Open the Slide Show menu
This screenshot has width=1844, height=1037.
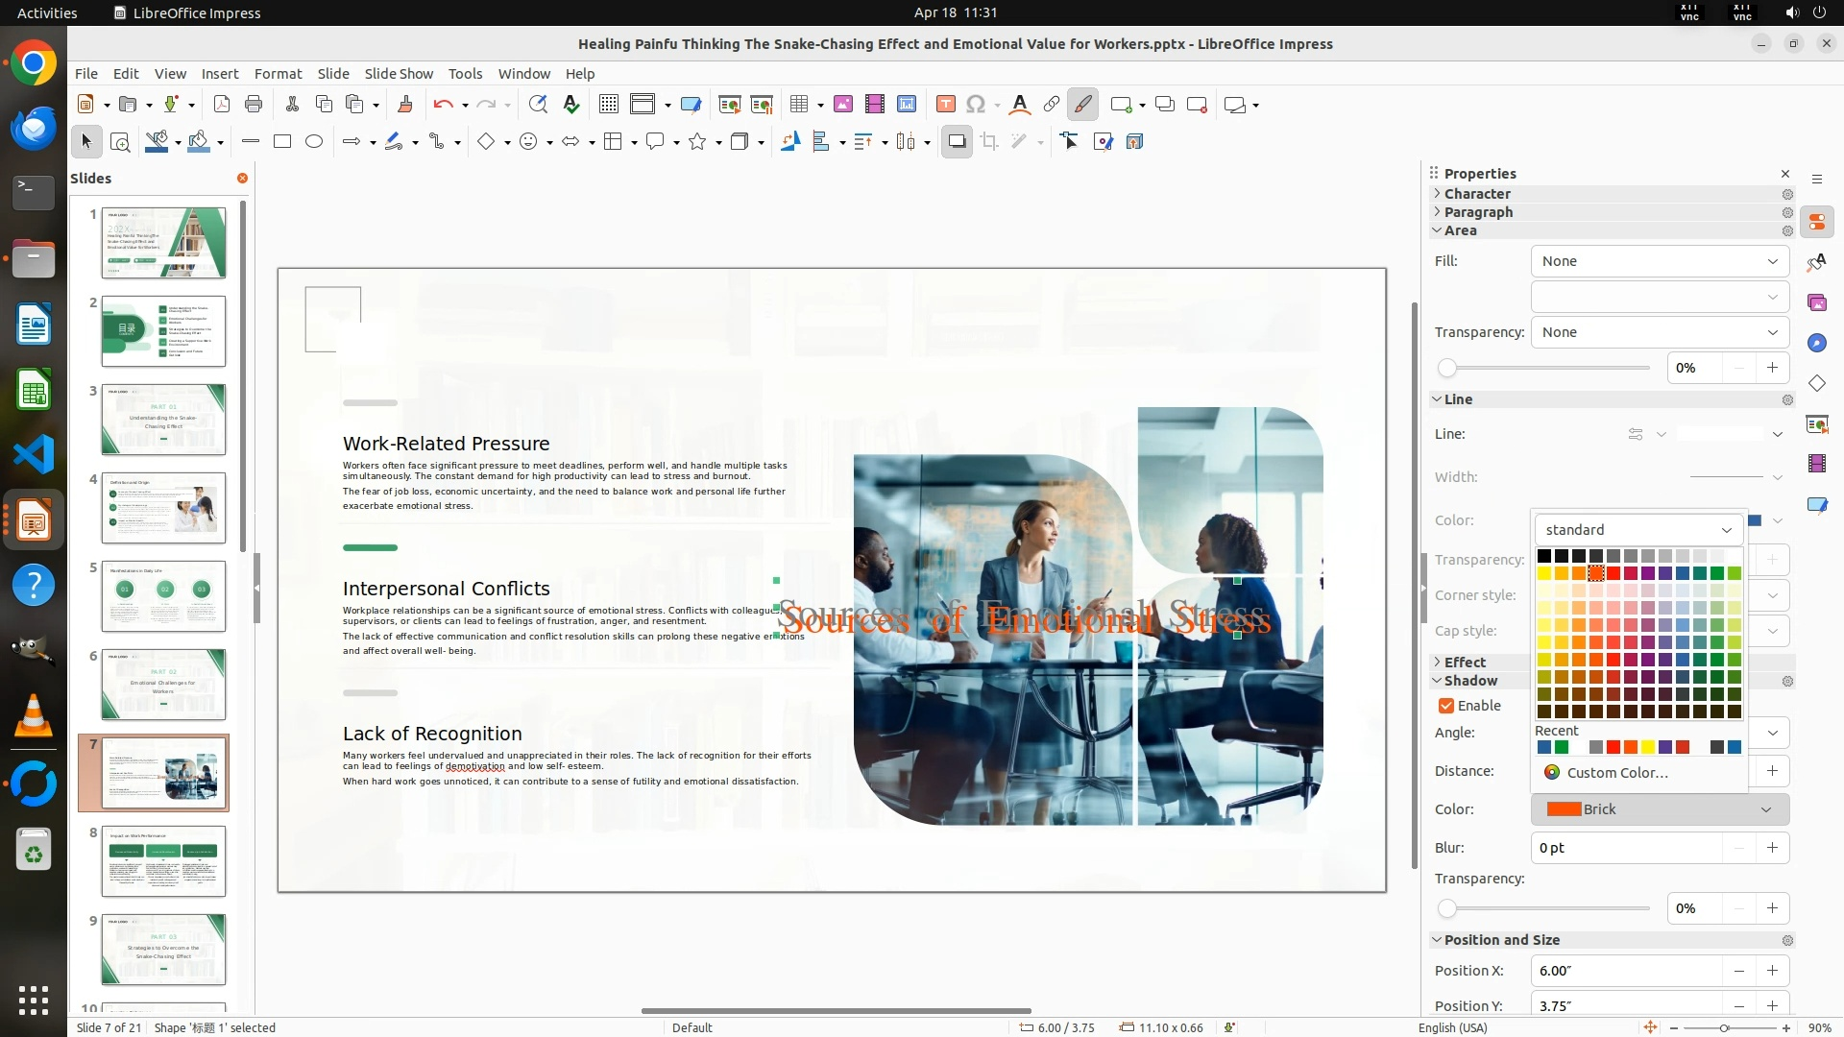point(399,74)
